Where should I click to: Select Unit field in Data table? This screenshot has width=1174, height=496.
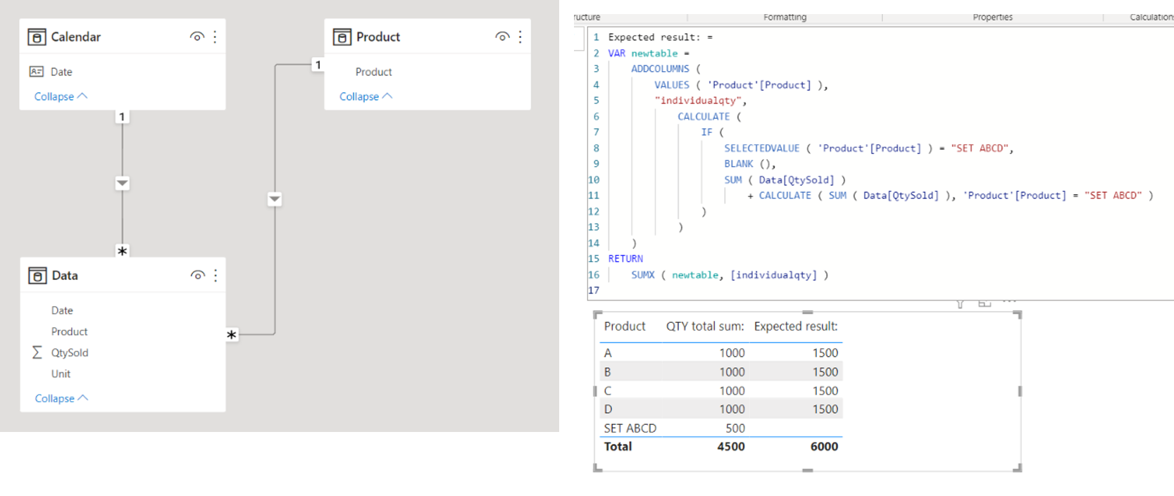point(61,374)
